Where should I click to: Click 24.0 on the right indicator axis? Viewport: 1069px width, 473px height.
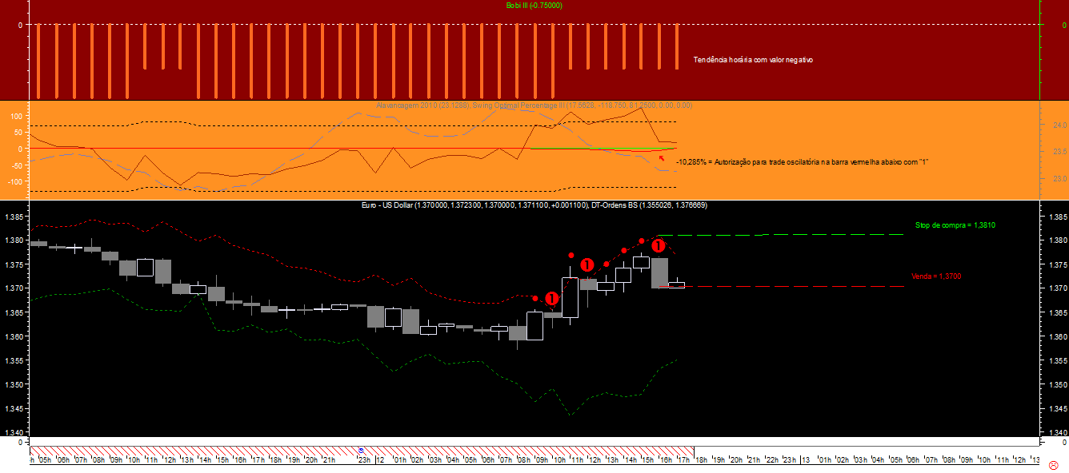(x=1060, y=125)
